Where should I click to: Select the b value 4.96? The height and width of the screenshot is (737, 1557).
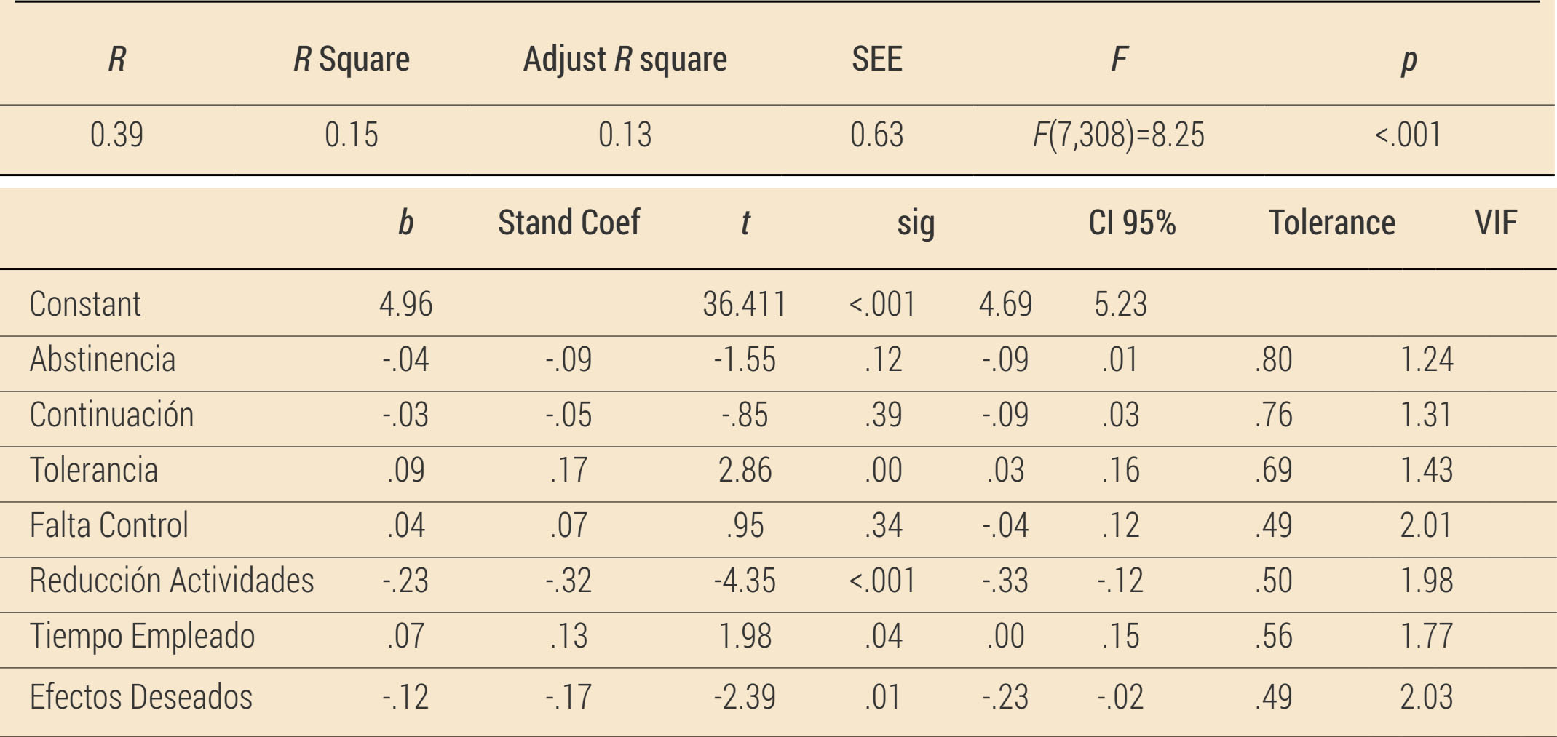405,304
